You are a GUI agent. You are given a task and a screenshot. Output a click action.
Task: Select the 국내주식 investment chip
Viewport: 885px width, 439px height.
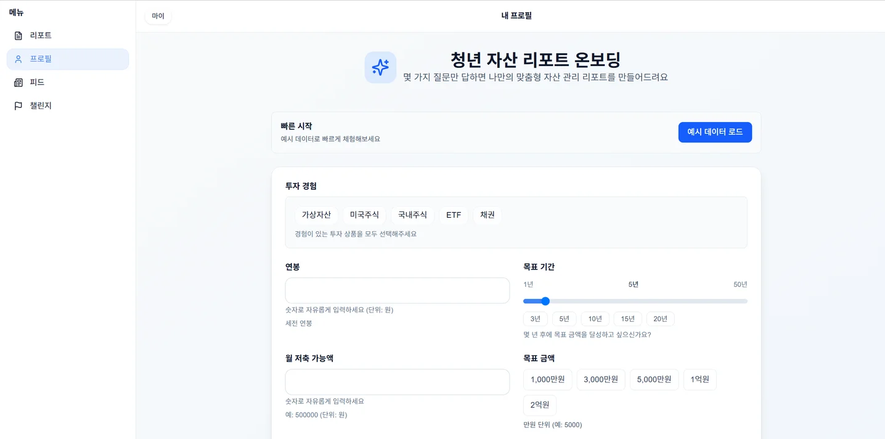click(x=412, y=215)
